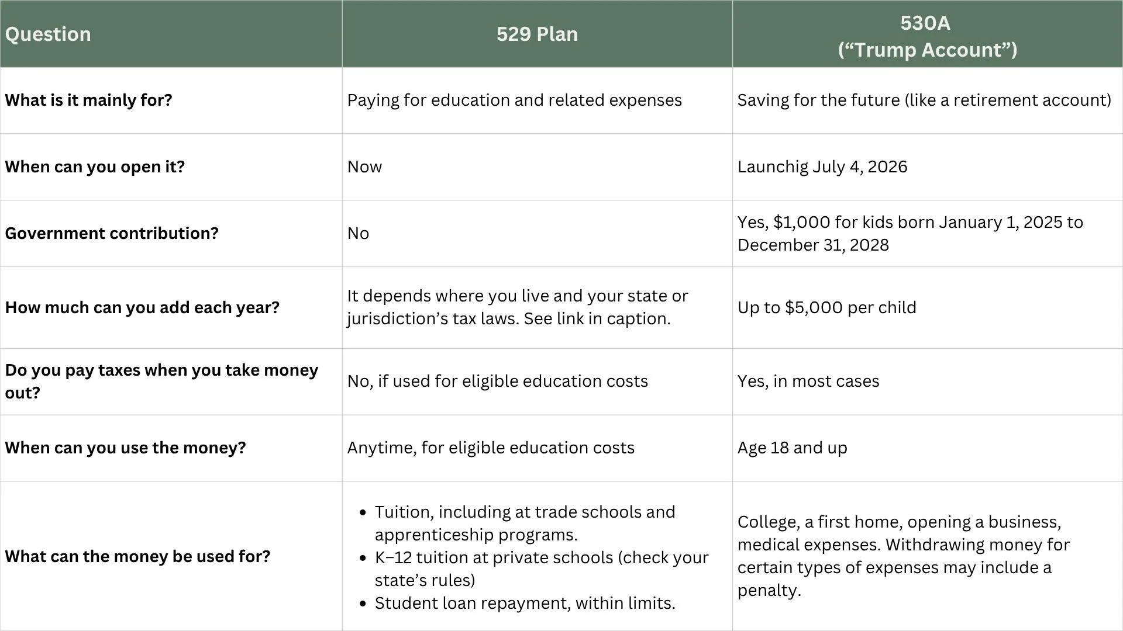Select 'Yes, in most cases' cell
Viewport: 1123px width, 631px height.
[928, 382]
